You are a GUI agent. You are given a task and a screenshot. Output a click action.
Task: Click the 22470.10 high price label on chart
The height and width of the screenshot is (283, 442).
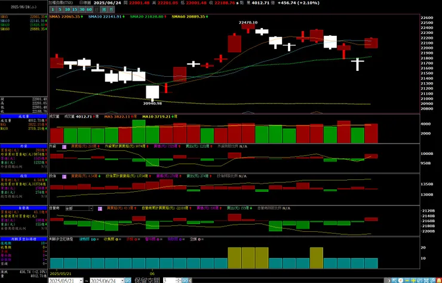click(x=248, y=23)
